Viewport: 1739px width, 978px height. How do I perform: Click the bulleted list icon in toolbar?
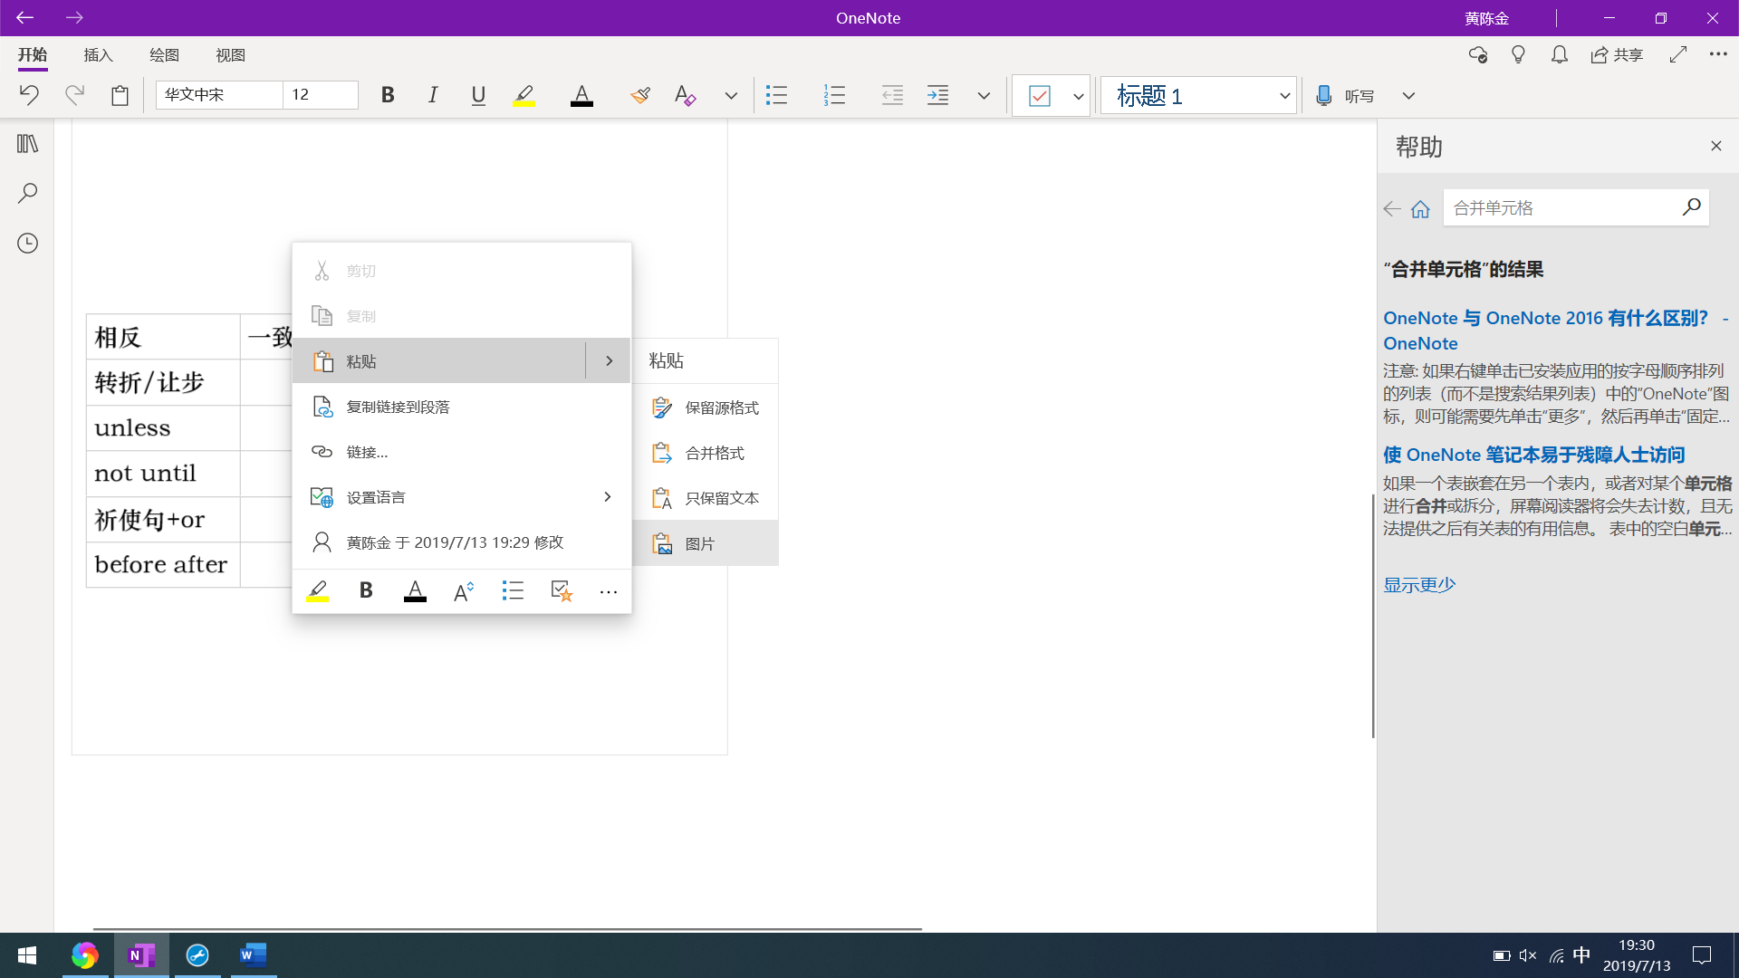click(x=776, y=95)
